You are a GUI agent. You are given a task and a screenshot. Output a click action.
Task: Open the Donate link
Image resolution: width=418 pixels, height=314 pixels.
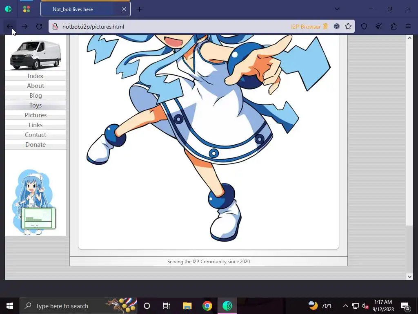pos(36,144)
